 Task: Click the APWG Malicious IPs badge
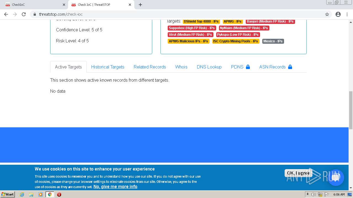(188, 41)
